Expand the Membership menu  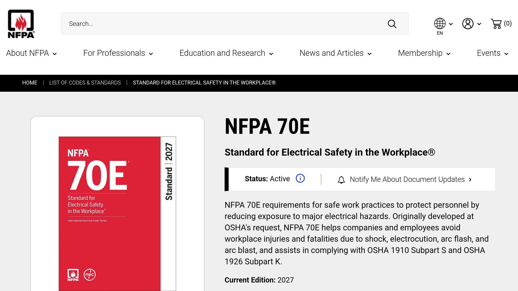[x=424, y=53]
